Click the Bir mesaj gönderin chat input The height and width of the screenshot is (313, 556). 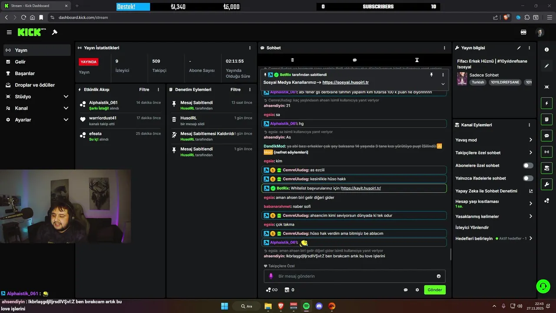(354, 276)
